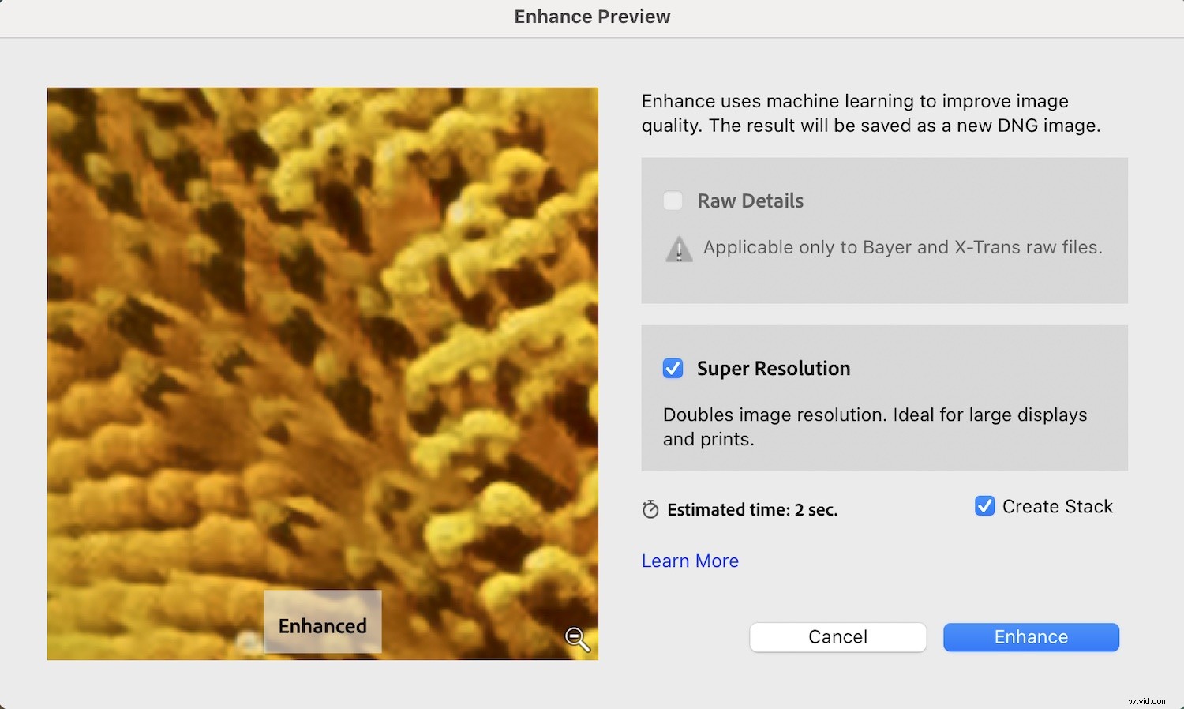Image resolution: width=1184 pixels, height=709 pixels.
Task: Click the Create Stack label text
Action: [x=1056, y=506]
